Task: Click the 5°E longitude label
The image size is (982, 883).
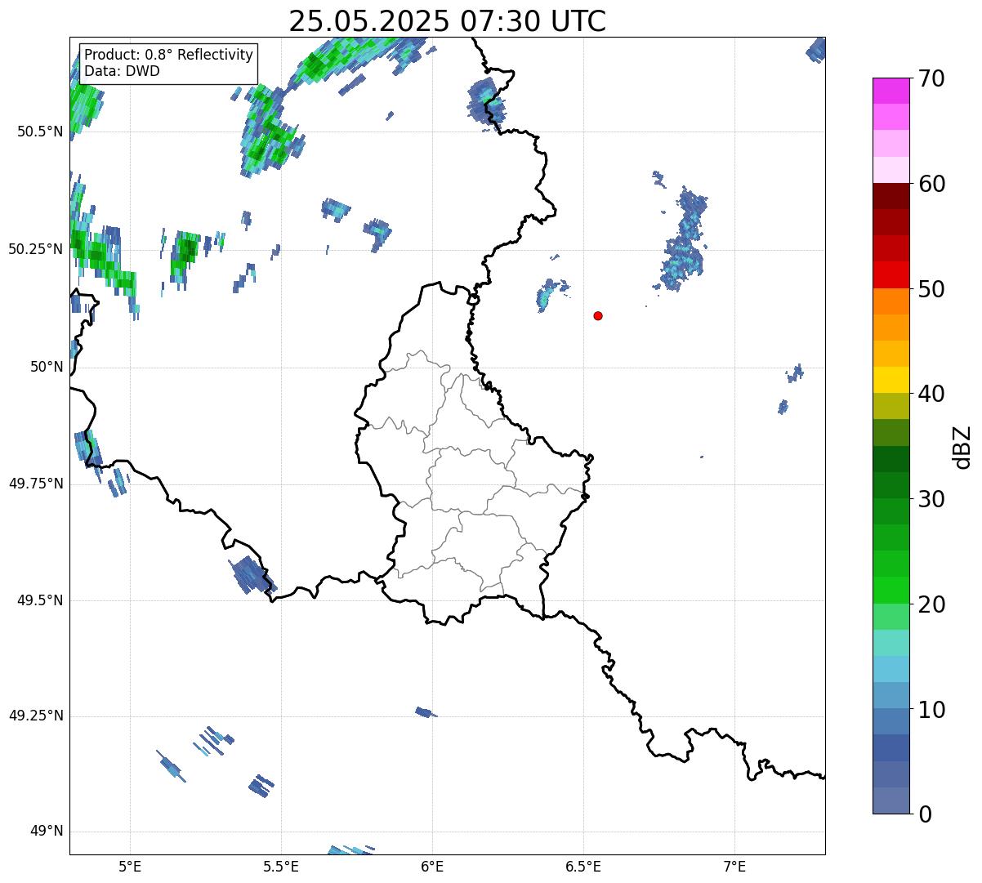Action: [130, 866]
